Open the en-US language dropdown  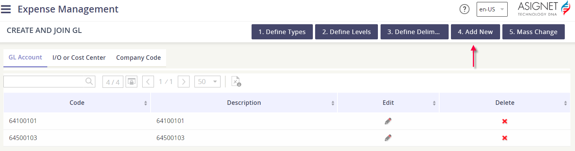tap(492, 9)
